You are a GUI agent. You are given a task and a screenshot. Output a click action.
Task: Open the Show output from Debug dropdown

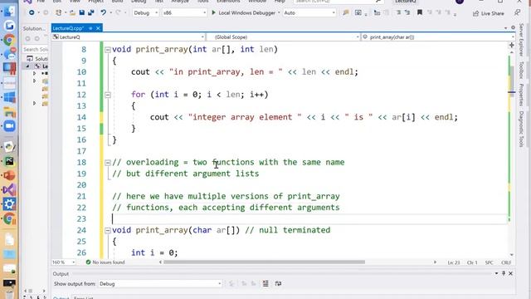point(160,284)
